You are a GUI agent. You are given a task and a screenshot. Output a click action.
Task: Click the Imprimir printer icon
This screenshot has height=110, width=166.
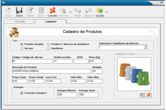(63, 10)
